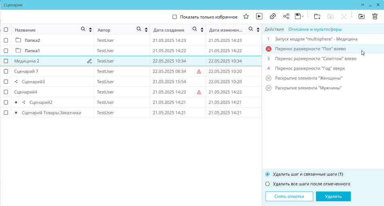The width and height of the screenshot is (384, 206).
Task: Sort by Автор column using sort arrows
Action: click(x=146, y=30)
